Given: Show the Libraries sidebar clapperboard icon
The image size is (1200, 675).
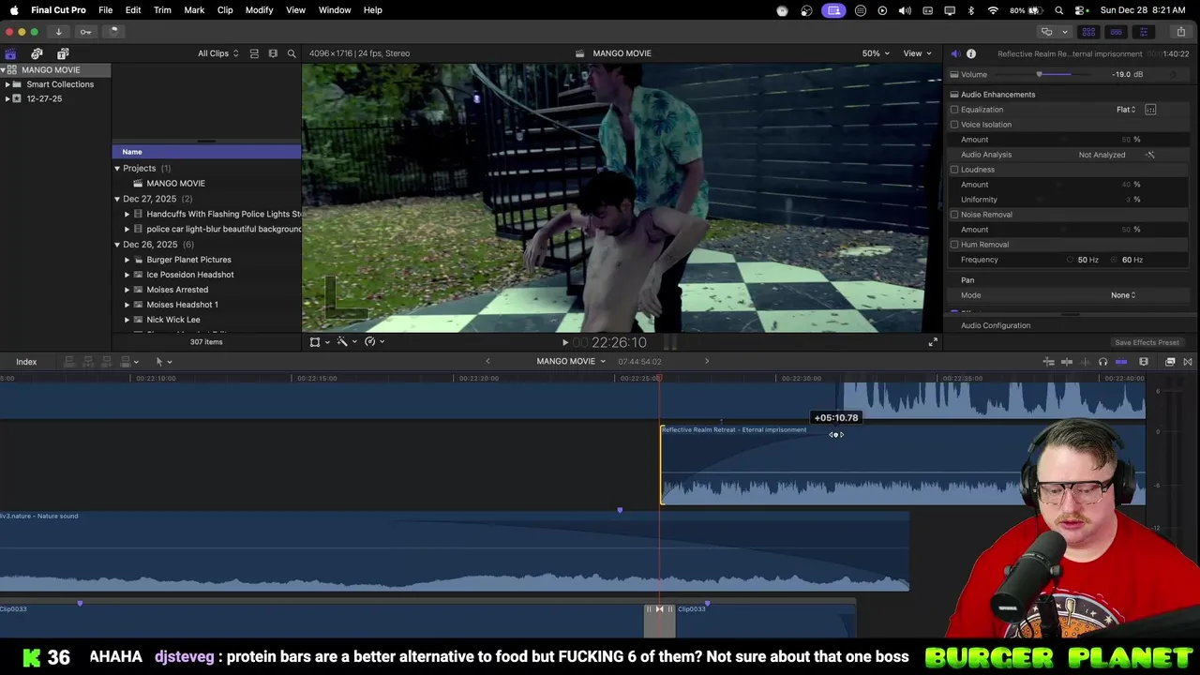Looking at the screenshot, I should pos(10,53).
